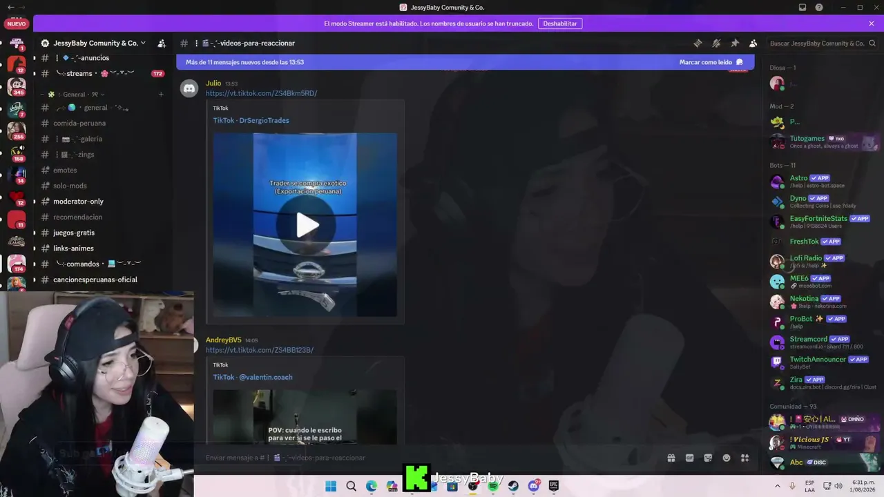Image resolution: width=884 pixels, height=497 pixels.
Task: Open the Discord help icon
Action: (819, 8)
